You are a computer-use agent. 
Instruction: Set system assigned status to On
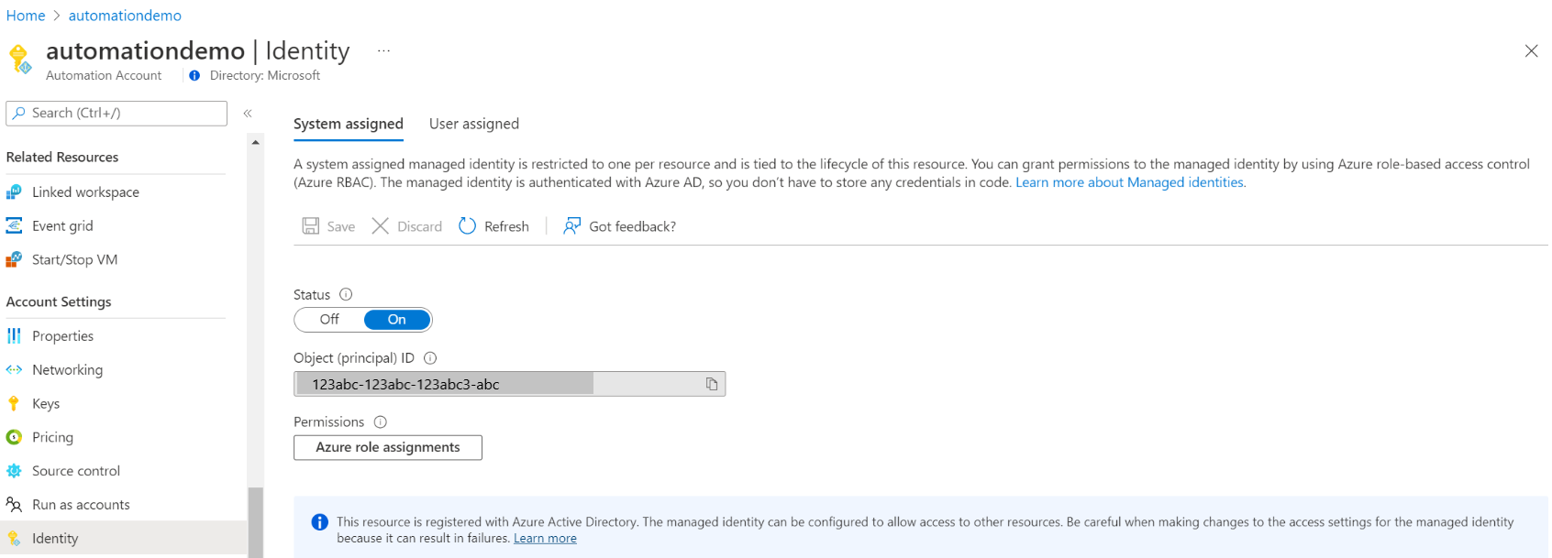[396, 320]
